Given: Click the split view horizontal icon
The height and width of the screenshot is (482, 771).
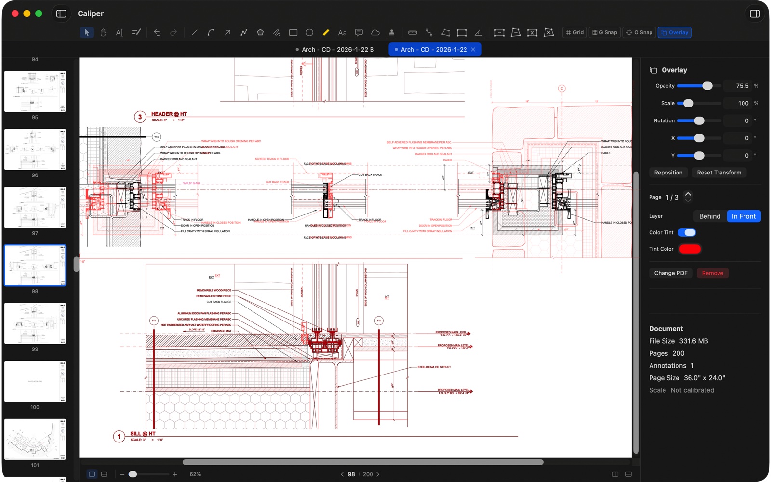Looking at the screenshot, I should click(x=628, y=474).
